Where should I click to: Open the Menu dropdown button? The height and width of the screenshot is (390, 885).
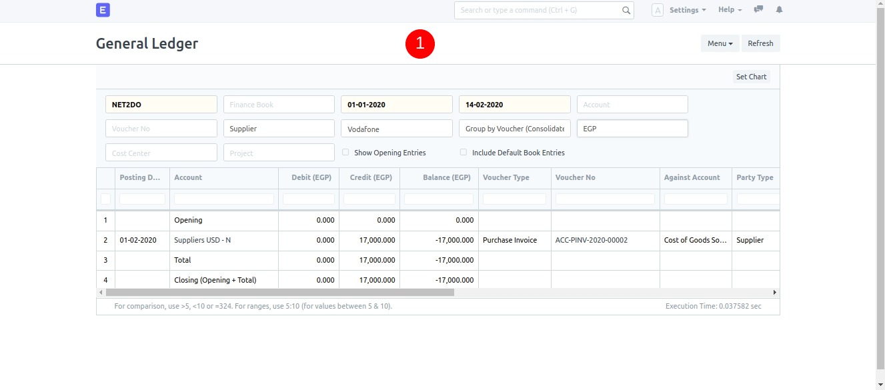click(x=720, y=43)
